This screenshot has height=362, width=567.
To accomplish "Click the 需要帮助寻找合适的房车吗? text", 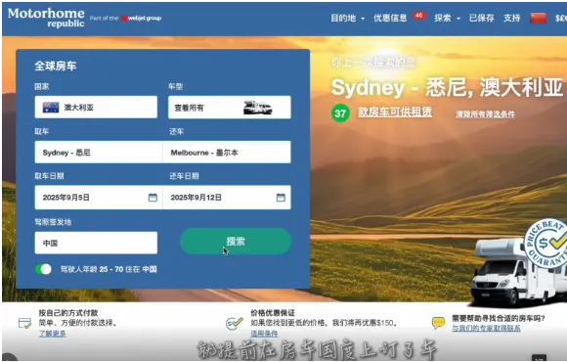I will point(499,319).
